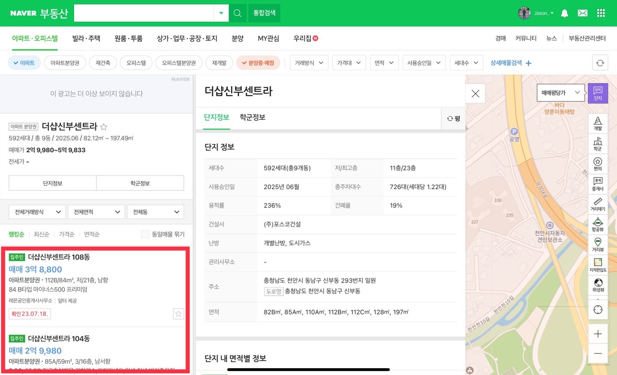Show 개발 info on map
Screen dimensions: 617x375
point(598,123)
